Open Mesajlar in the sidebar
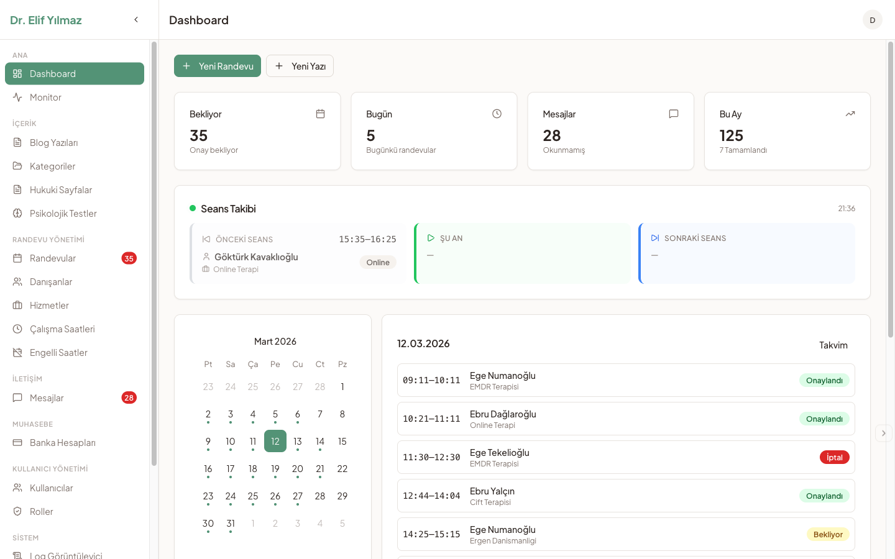Image resolution: width=895 pixels, height=559 pixels. click(47, 398)
